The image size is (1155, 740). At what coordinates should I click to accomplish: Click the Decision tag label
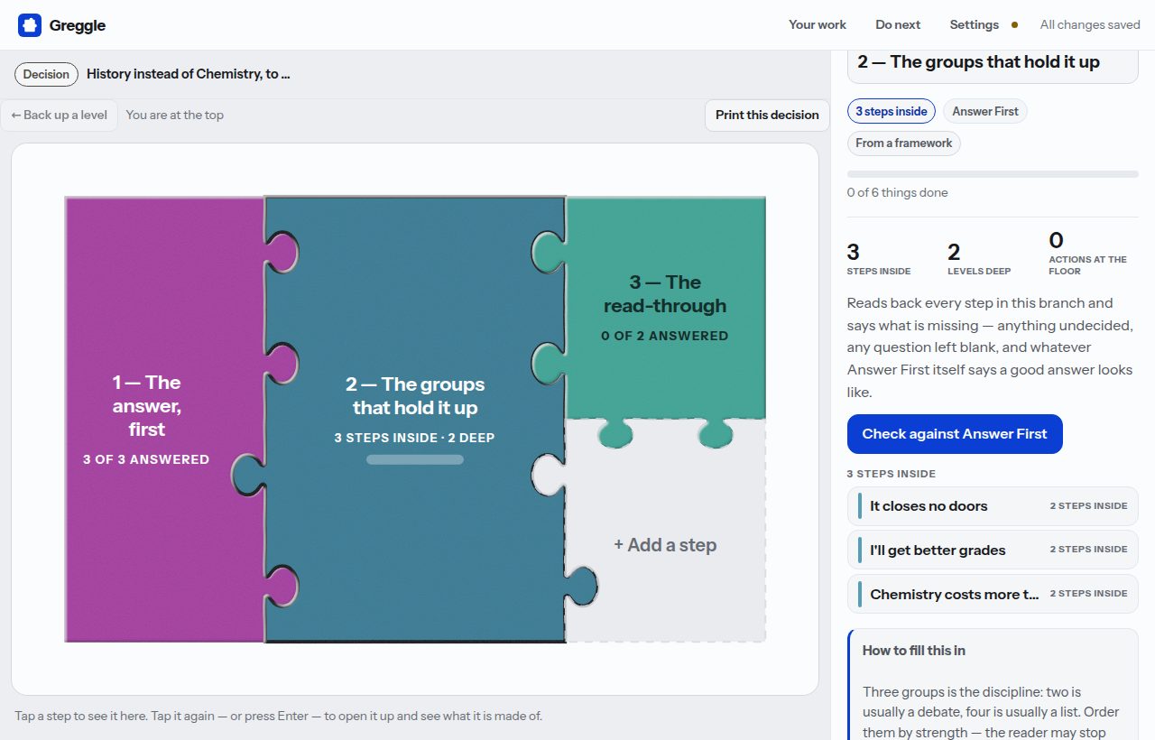(46, 74)
